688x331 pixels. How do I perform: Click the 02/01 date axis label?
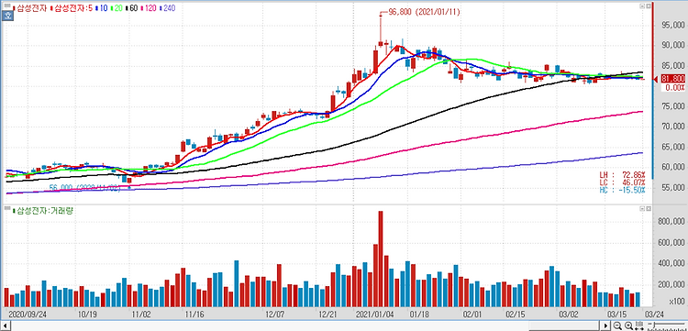point(472,314)
